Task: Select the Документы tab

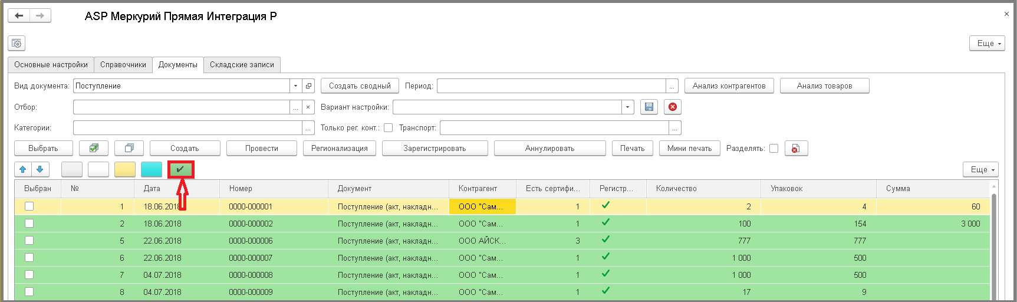Action: click(x=178, y=65)
